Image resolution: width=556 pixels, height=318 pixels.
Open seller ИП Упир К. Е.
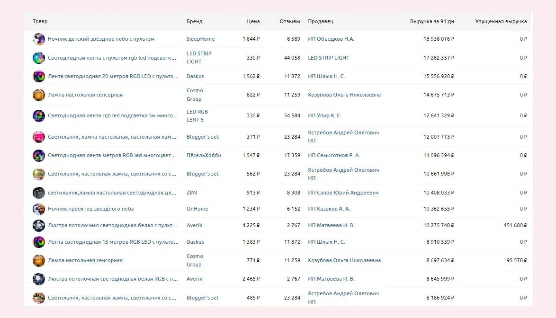pos(324,115)
